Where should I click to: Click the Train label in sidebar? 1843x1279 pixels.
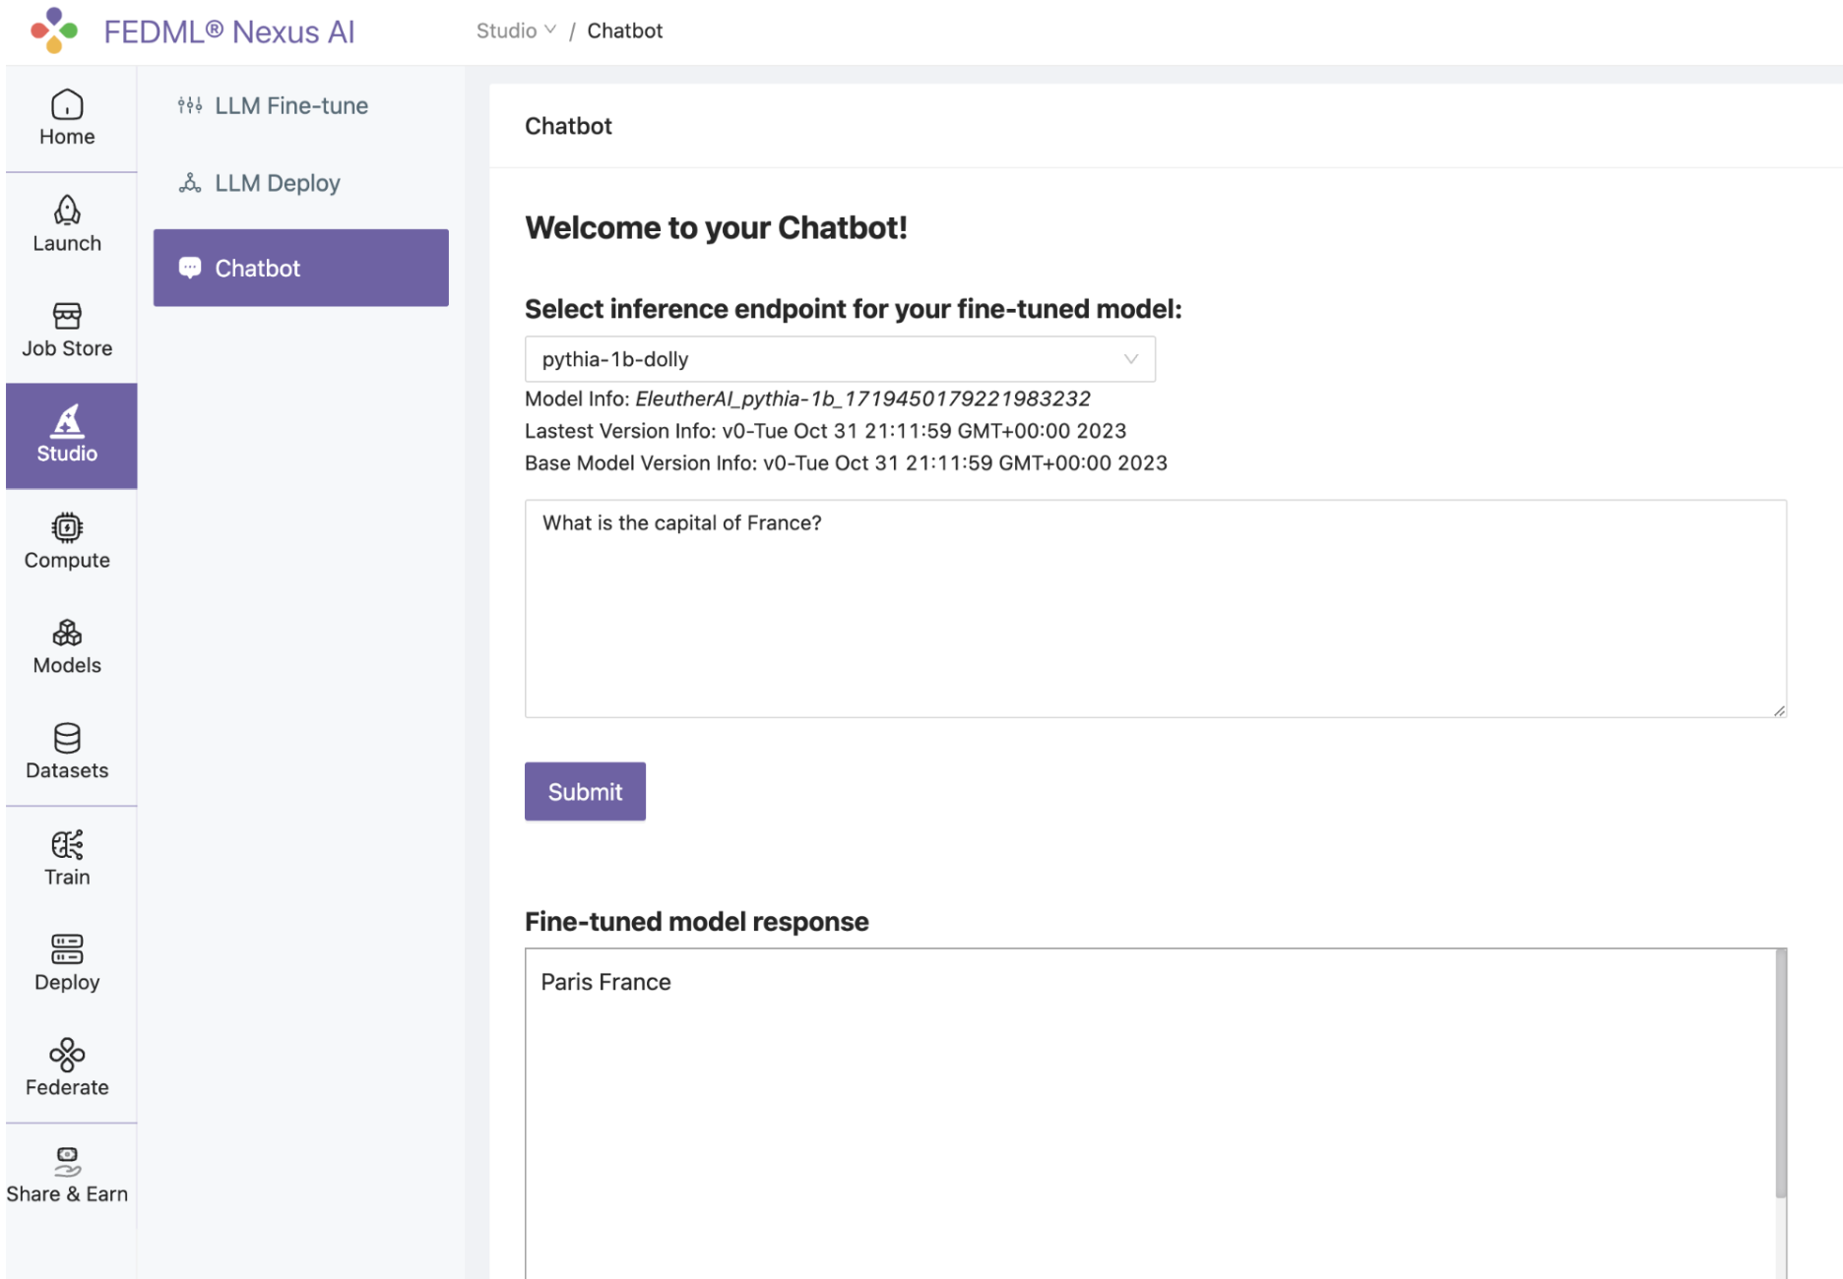click(x=67, y=877)
